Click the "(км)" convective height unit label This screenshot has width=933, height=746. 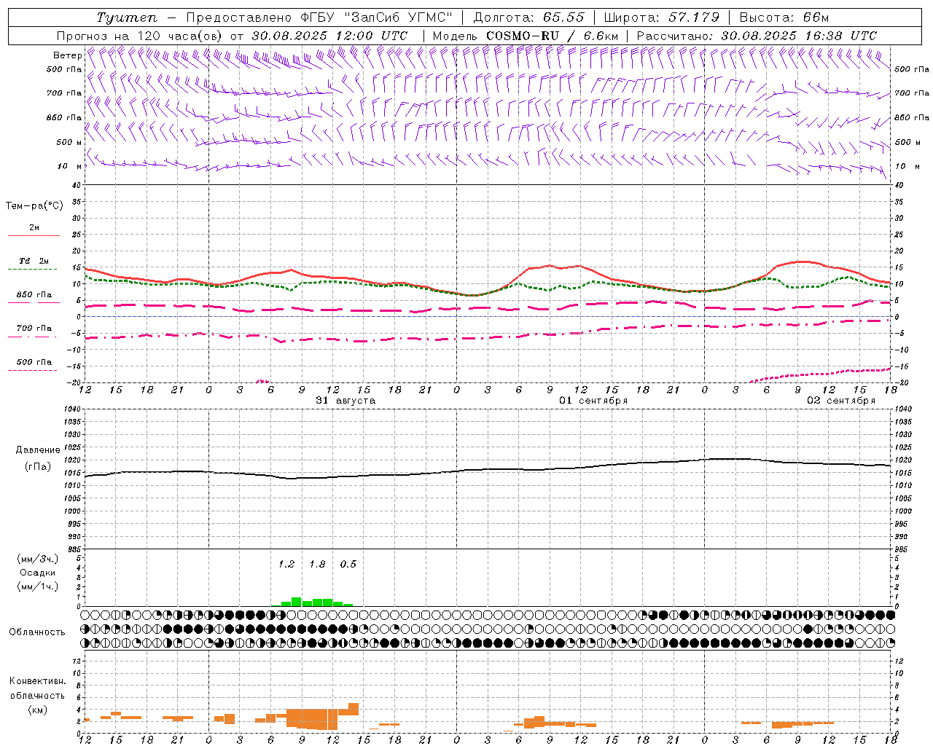tap(37, 710)
